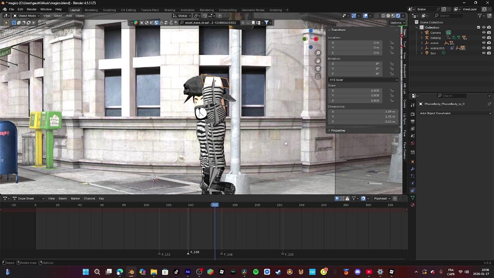Open the viewport Add menu
Viewport: 494px width, 278px height.
[69, 16]
